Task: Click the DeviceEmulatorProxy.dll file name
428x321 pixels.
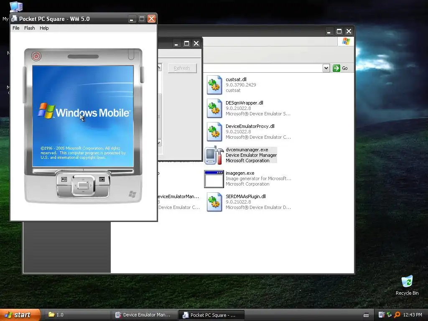Action: pyautogui.click(x=250, y=126)
